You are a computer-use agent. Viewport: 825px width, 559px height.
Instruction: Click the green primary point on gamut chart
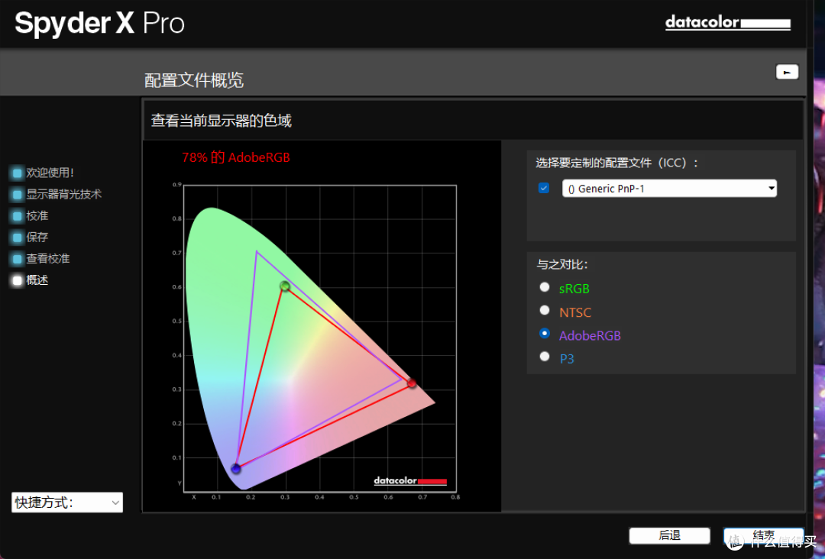pyautogui.click(x=285, y=286)
